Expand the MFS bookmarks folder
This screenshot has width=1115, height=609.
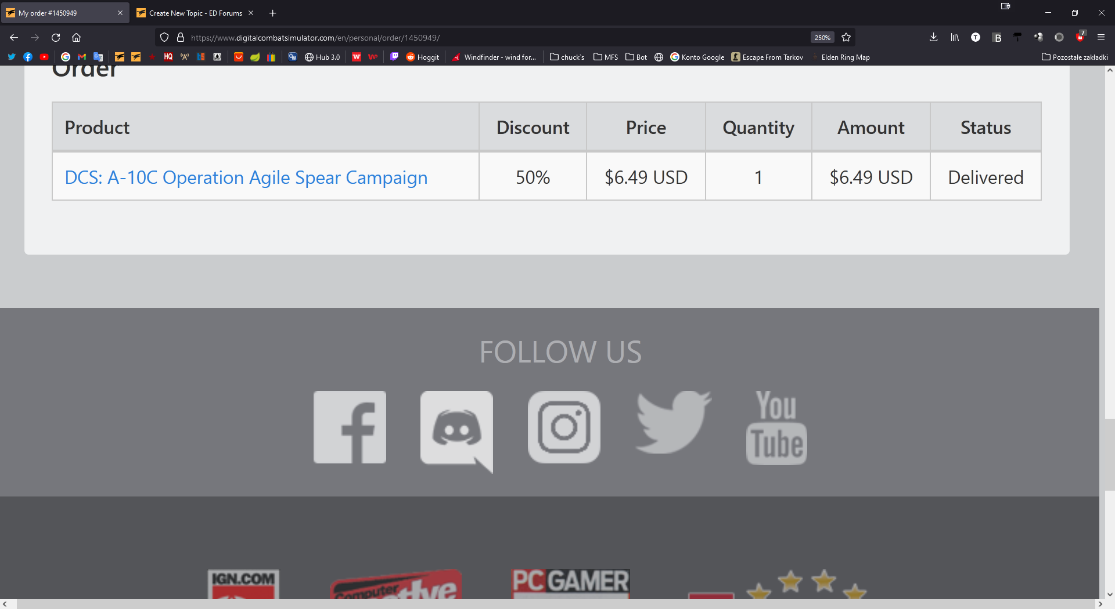(x=606, y=57)
